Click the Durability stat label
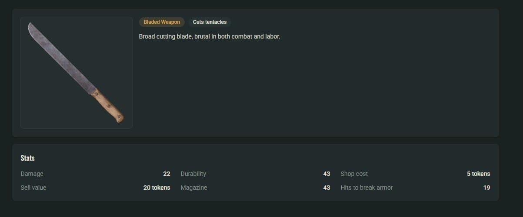523x217 pixels. [193, 174]
